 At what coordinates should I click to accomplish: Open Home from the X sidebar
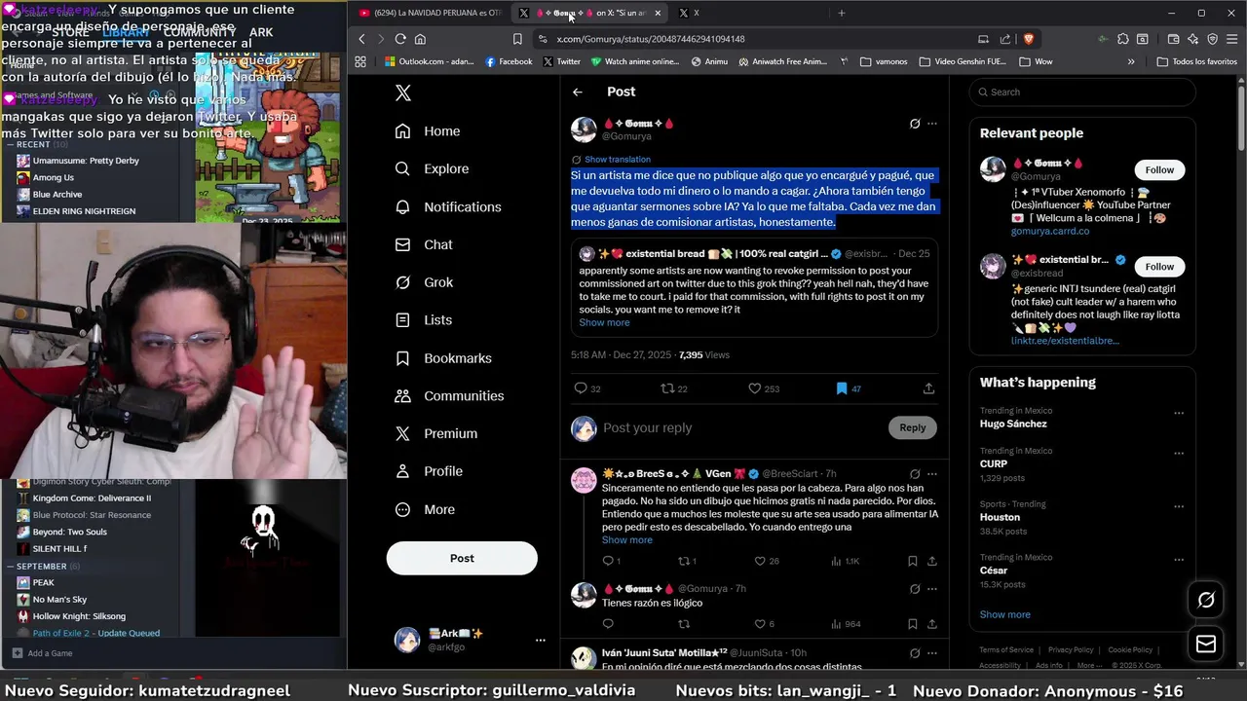pyautogui.click(x=428, y=131)
